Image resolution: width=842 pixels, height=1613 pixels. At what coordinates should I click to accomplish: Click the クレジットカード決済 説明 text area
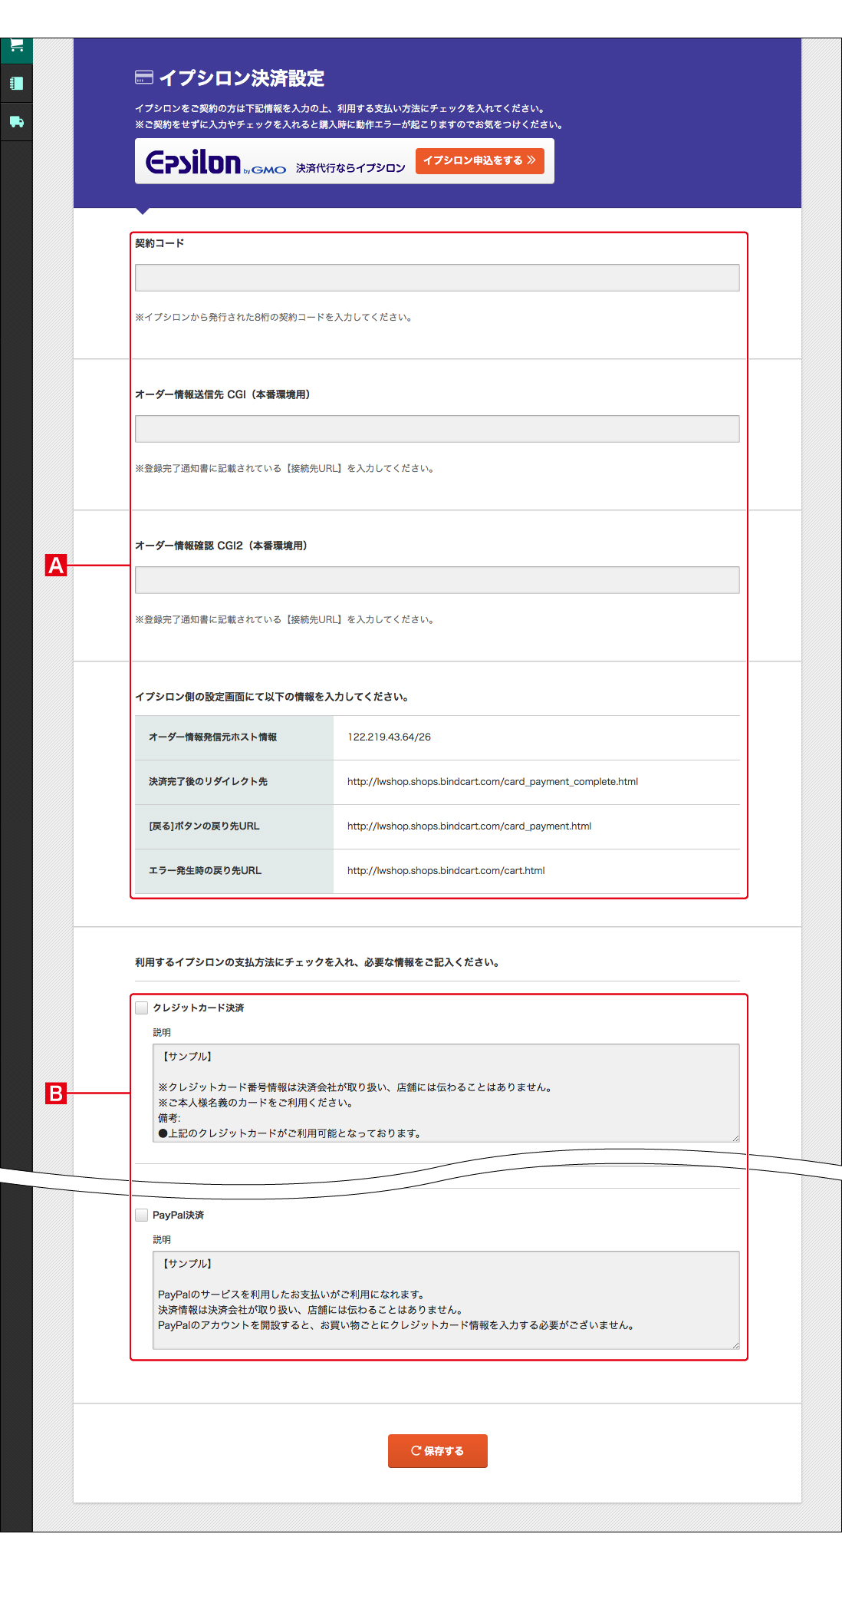(446, 1093)
